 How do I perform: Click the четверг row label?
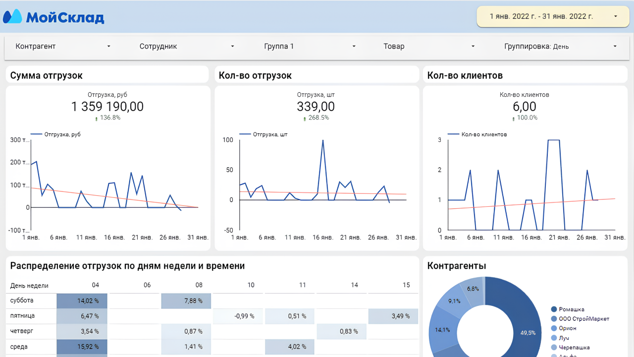(22, 331)
